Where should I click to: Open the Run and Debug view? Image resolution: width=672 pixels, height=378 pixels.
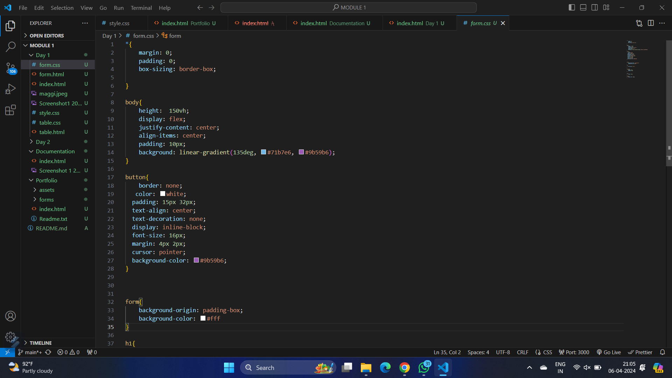click(x=10, y=89)
